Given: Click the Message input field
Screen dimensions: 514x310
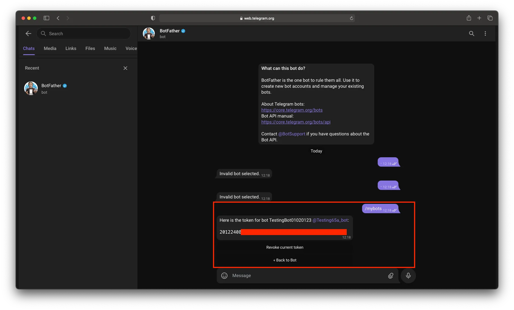Looking at the screenshot, I should point(308,276).
